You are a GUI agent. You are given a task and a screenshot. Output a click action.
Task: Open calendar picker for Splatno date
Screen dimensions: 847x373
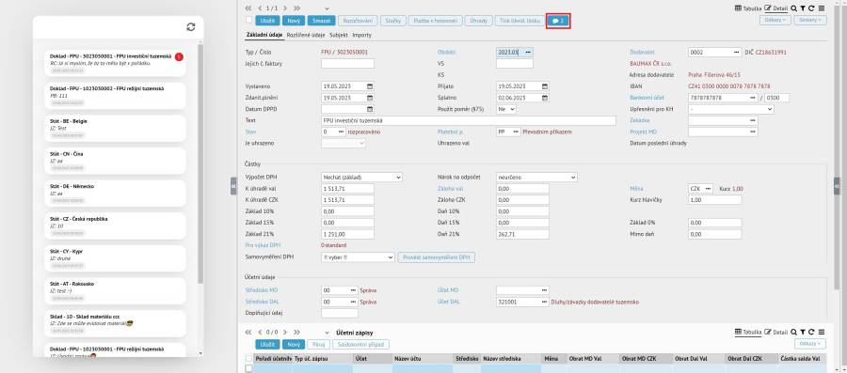545,98
